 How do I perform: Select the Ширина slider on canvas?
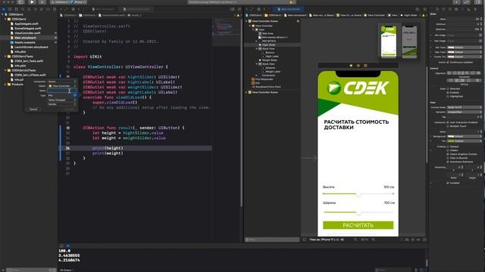click(x=358, y=212)
